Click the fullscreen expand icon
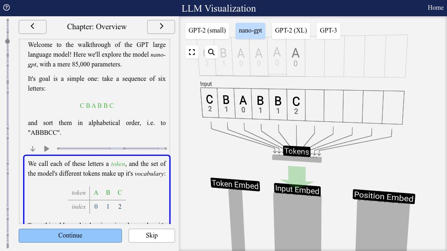Image resolution: width=447 pixels, height=251 pixels. [192, 52]
